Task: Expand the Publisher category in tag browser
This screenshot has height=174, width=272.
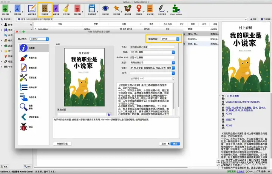Action: tap(2, 46)
